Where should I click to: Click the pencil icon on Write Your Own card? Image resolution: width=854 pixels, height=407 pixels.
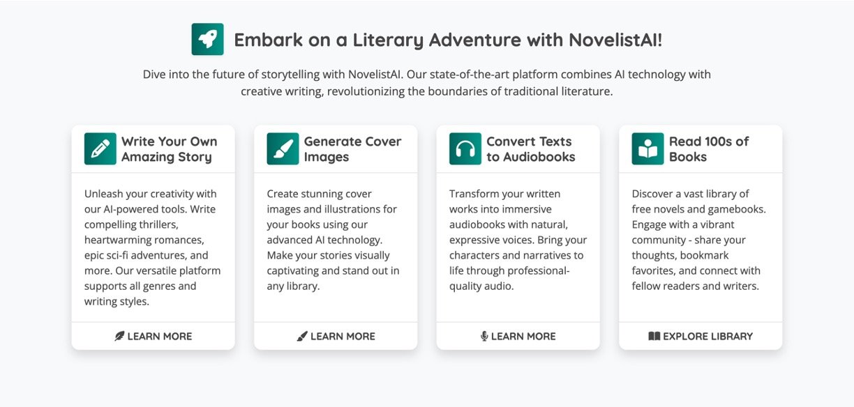100,148
